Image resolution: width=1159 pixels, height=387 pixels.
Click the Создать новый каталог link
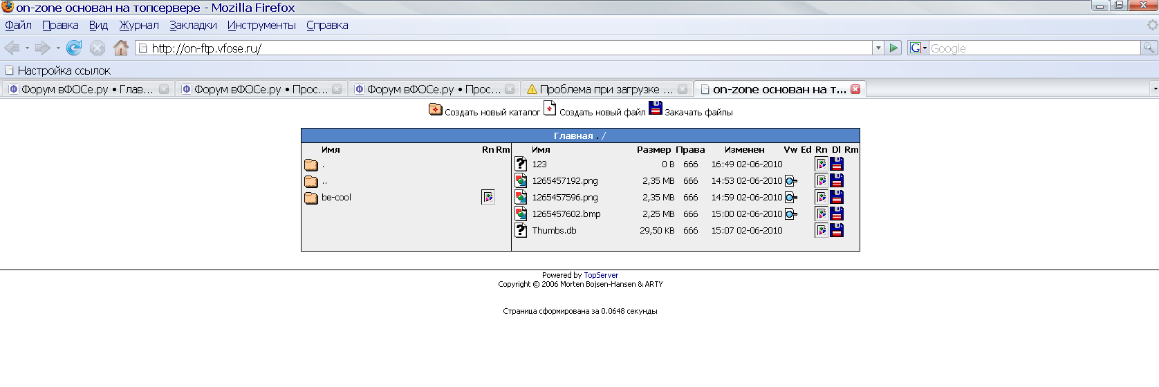pyautogui.click(x=492, y=112)
